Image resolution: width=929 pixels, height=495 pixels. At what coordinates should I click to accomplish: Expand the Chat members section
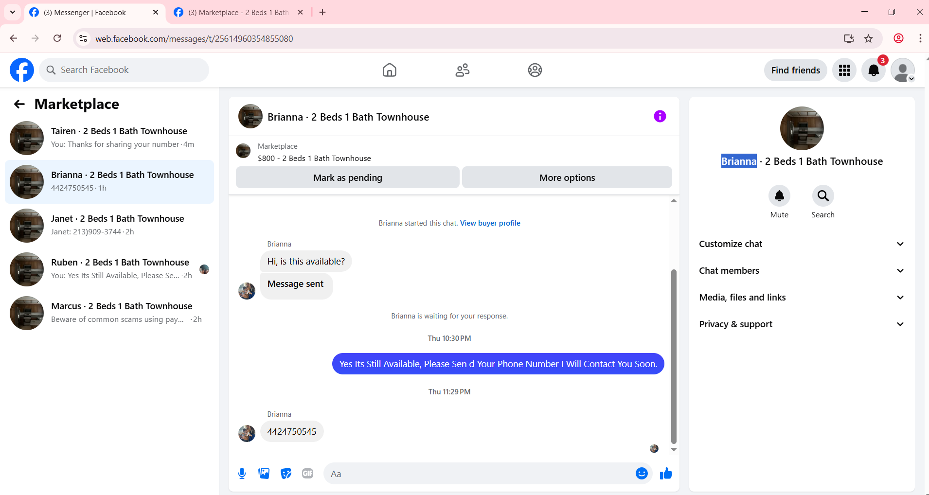[802, 271]
